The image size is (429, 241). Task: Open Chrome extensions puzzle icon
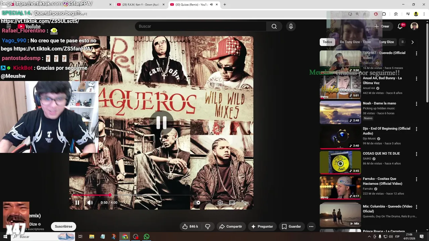384,14
